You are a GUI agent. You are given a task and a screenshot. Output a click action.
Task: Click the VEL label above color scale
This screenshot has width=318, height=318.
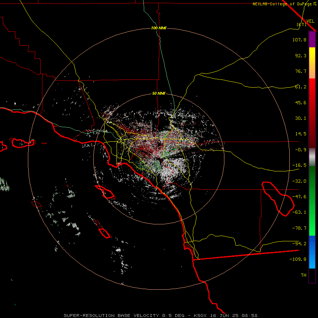coord(310,21)
